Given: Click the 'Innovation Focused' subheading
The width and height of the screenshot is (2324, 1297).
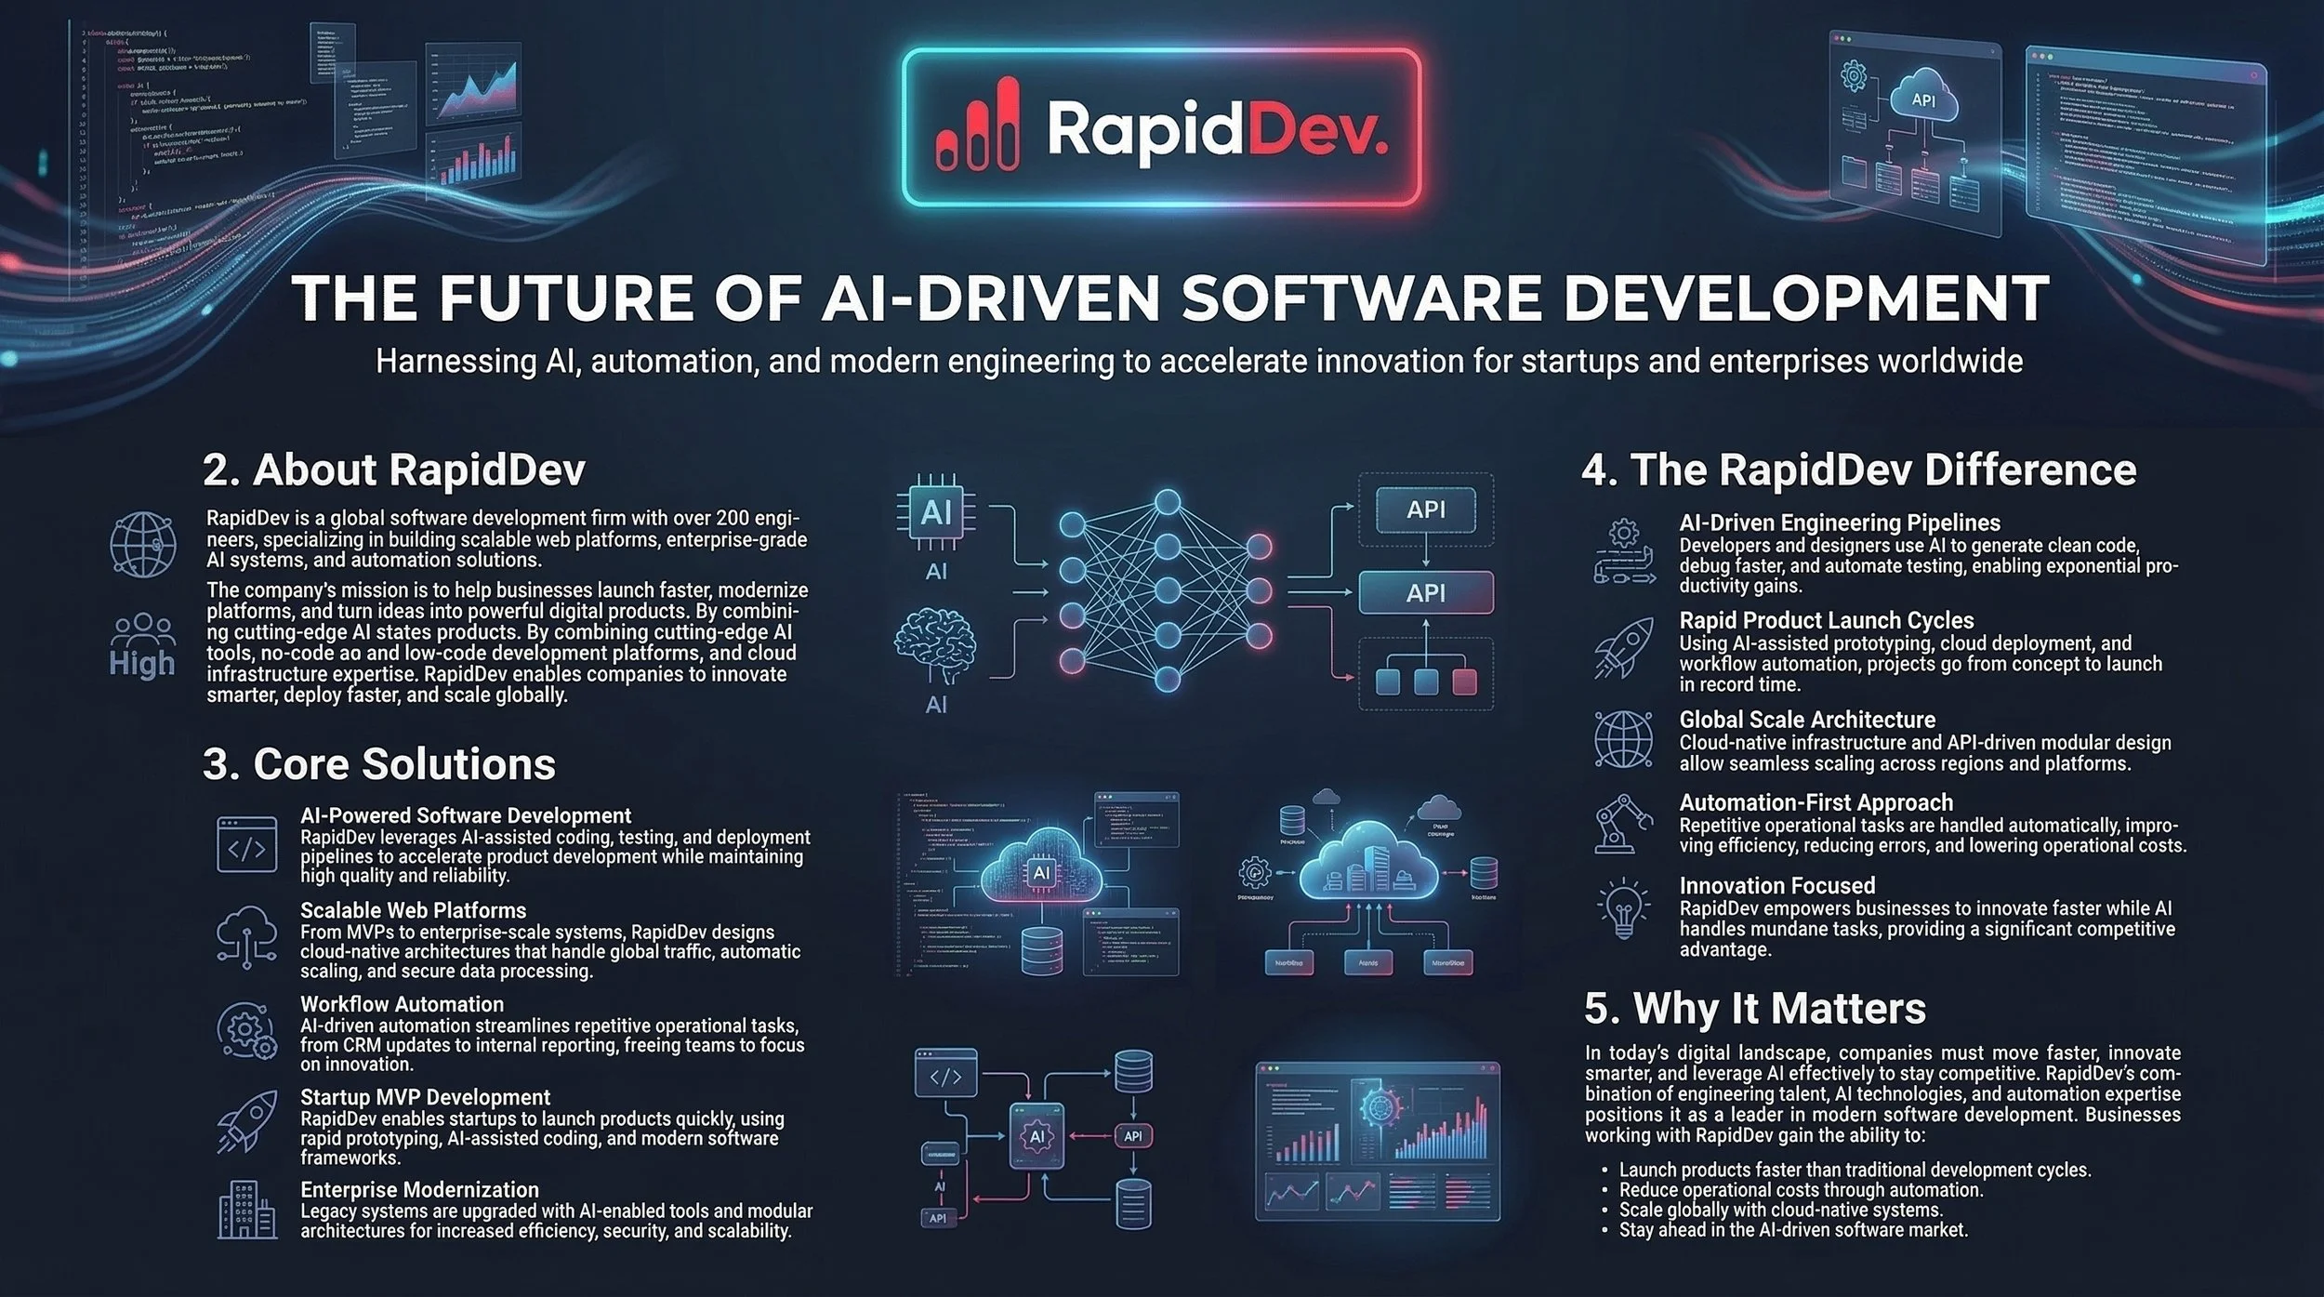Looking at the screenshot, I should tap(1777, 885).
